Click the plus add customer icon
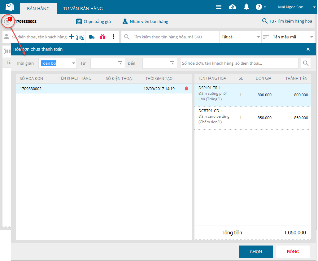 tap(71, 37)
